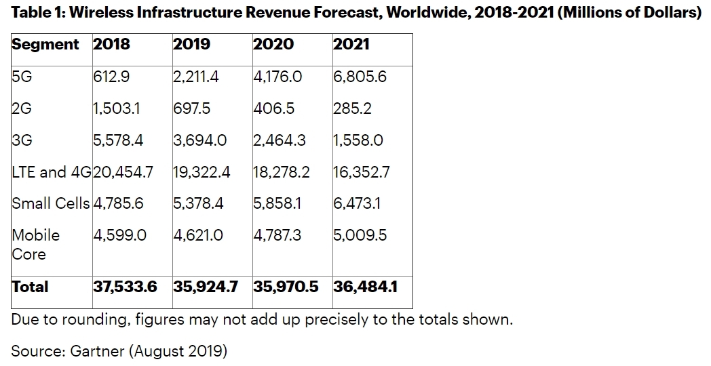
Task: Click the Total row label
Action: (x=30, y=287)
